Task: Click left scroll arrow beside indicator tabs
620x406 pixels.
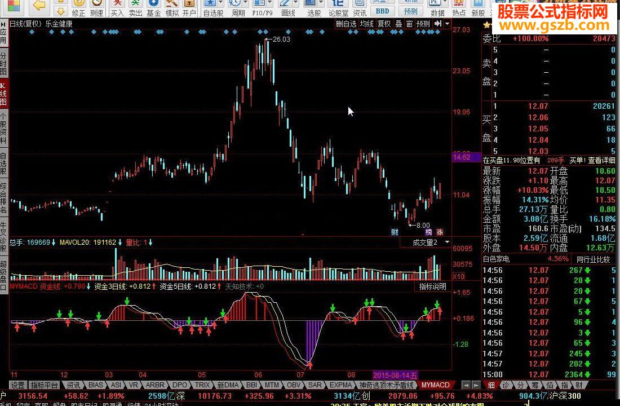Action: click(466, 385)
